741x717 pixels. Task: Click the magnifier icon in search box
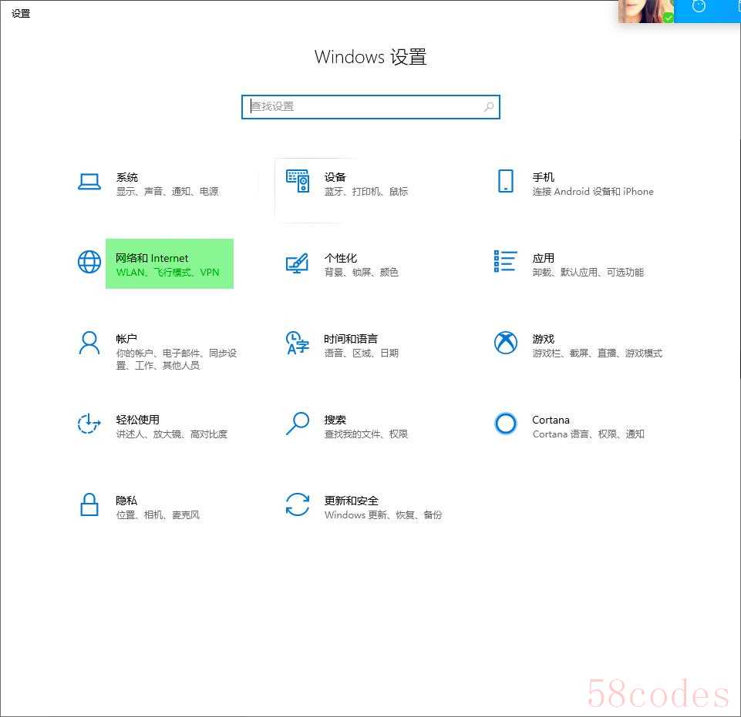tap(489, 107)
